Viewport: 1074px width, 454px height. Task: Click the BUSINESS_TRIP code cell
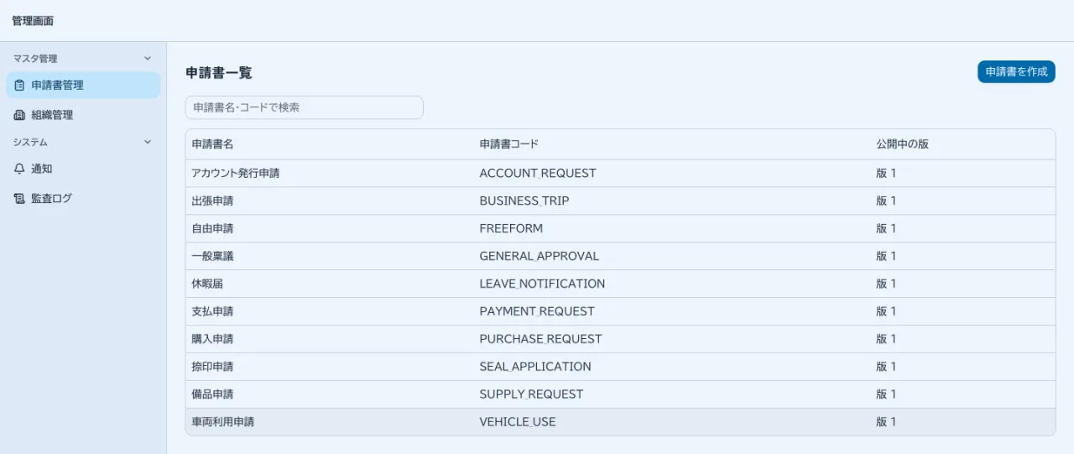tap(524, 201)
